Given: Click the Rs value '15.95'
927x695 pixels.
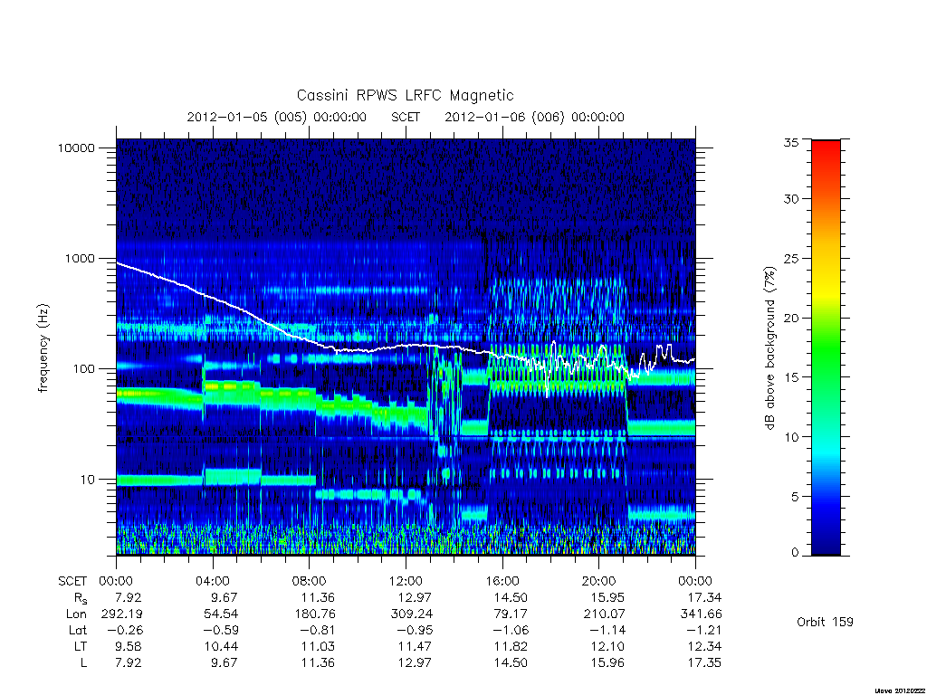Looking at the screenshot, I should [607, 597].
